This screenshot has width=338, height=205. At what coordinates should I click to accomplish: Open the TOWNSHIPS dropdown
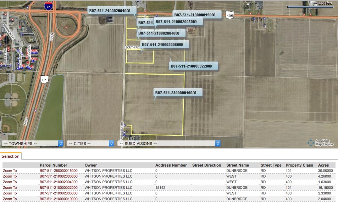(x=32, y=144)
